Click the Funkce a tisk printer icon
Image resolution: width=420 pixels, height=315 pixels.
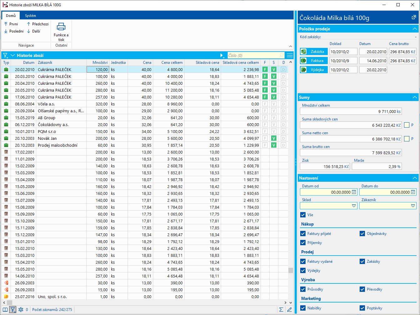(61, 27)
